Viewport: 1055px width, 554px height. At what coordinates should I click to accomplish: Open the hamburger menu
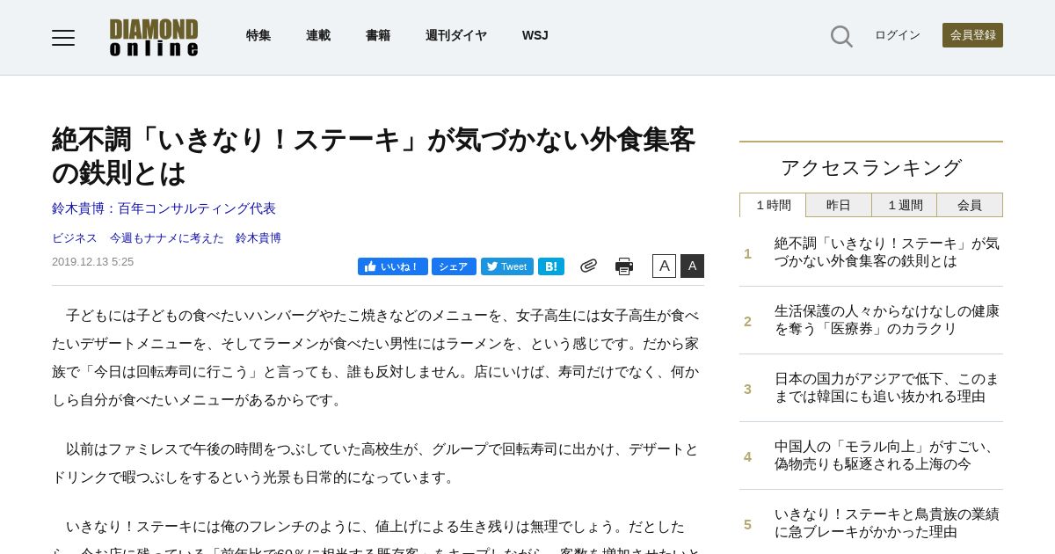(63, 38)
